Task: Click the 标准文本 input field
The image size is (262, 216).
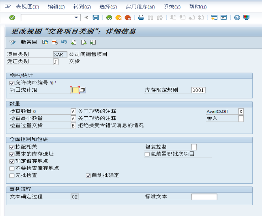Action: (x=204, y=197)
